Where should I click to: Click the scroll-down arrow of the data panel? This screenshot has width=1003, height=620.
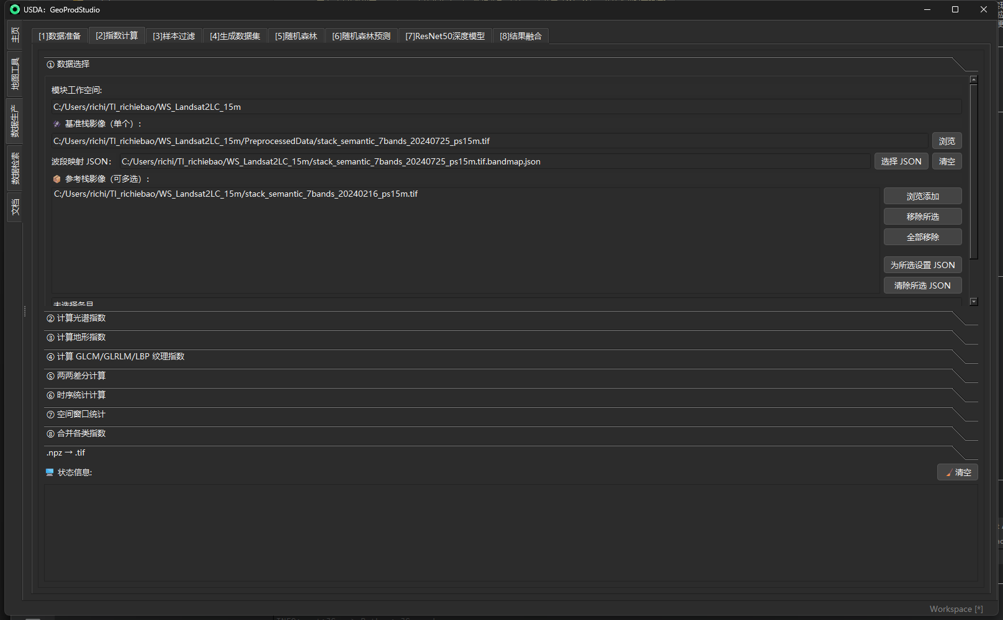click(x=973, y=302)
